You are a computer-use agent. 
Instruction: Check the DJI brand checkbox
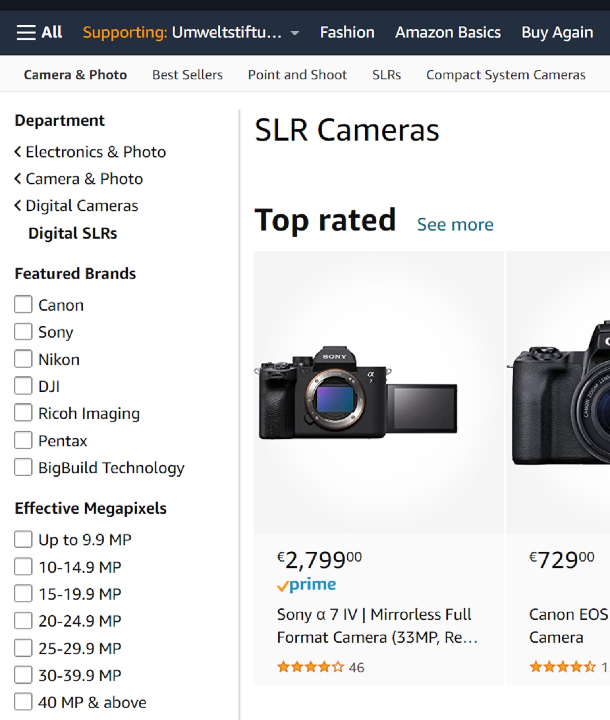(23, 386)
